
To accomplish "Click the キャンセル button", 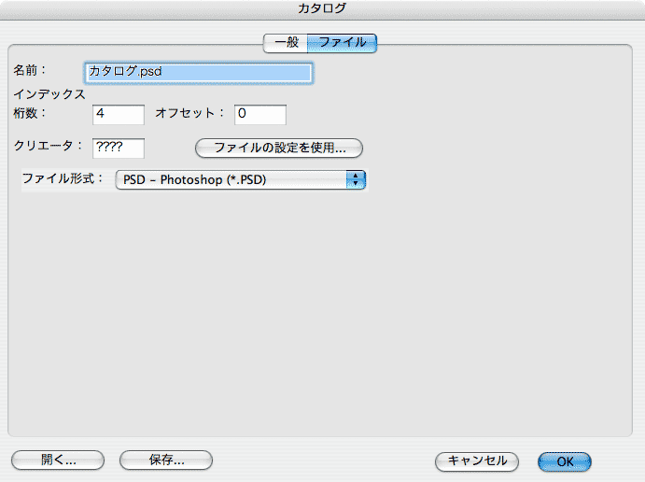I will point(477,461).
